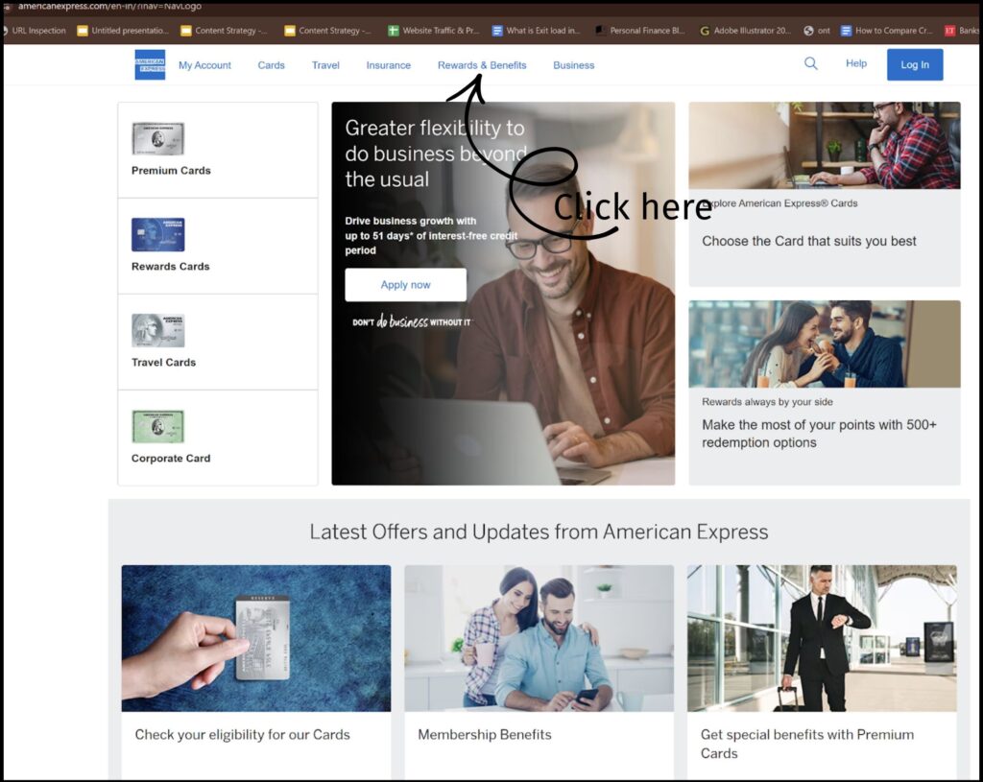The image size is (983, 782).
Task: Open the Business menu item
Action: point(573,65)
